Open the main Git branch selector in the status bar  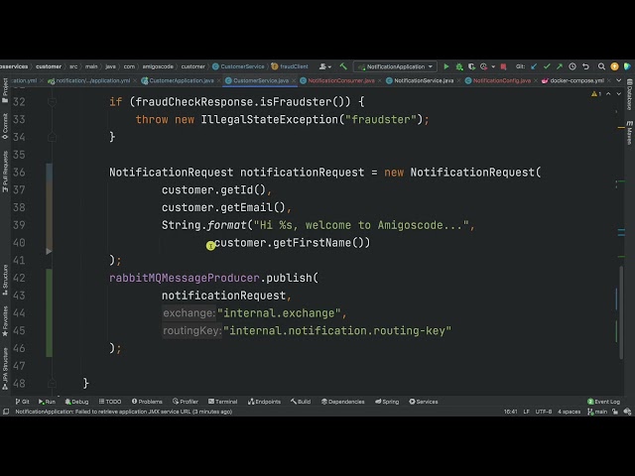point(597,412)
